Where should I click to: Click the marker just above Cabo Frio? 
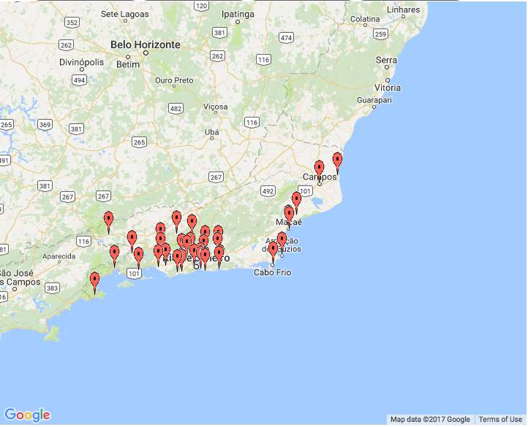[273, 250]
